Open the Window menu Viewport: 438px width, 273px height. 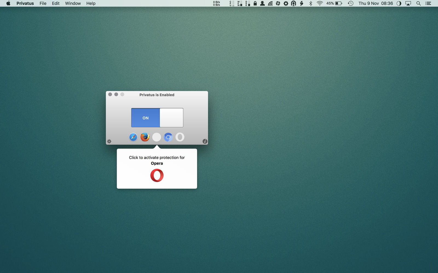click(x=73, y=3)
